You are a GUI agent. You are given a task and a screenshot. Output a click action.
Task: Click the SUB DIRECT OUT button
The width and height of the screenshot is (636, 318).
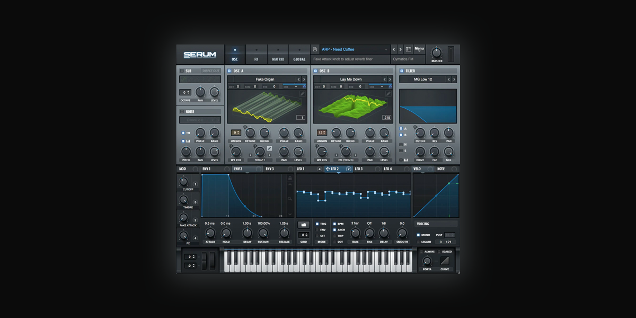tap(211, 70)
